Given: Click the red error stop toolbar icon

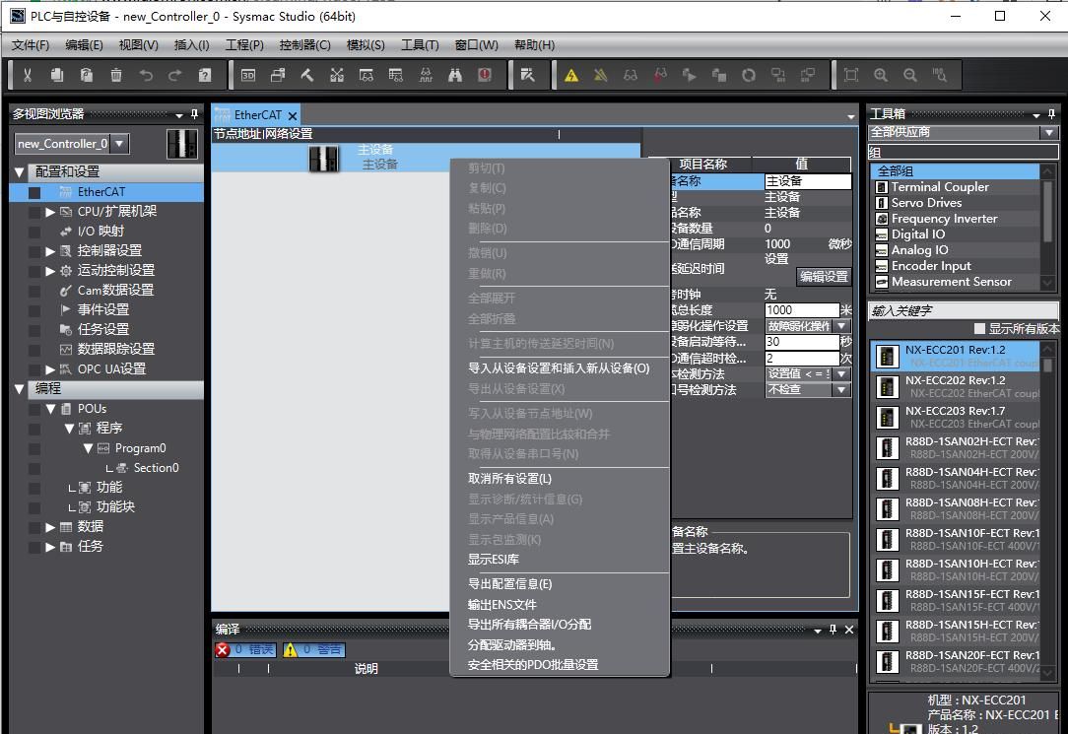Looking at the screenshot, I should [x=485, y=75].
